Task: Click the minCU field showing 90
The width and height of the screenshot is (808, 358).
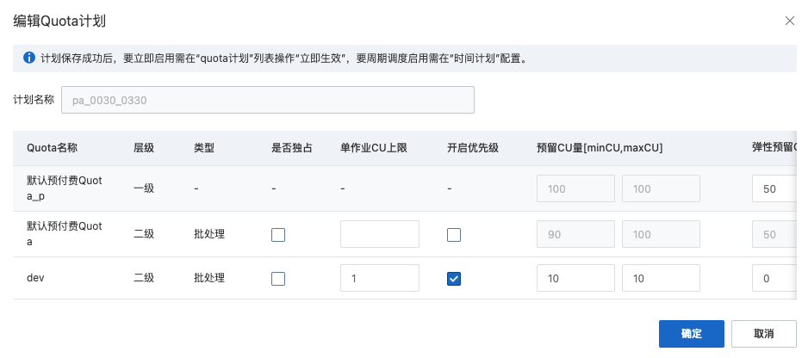Action: click(575, 234)
